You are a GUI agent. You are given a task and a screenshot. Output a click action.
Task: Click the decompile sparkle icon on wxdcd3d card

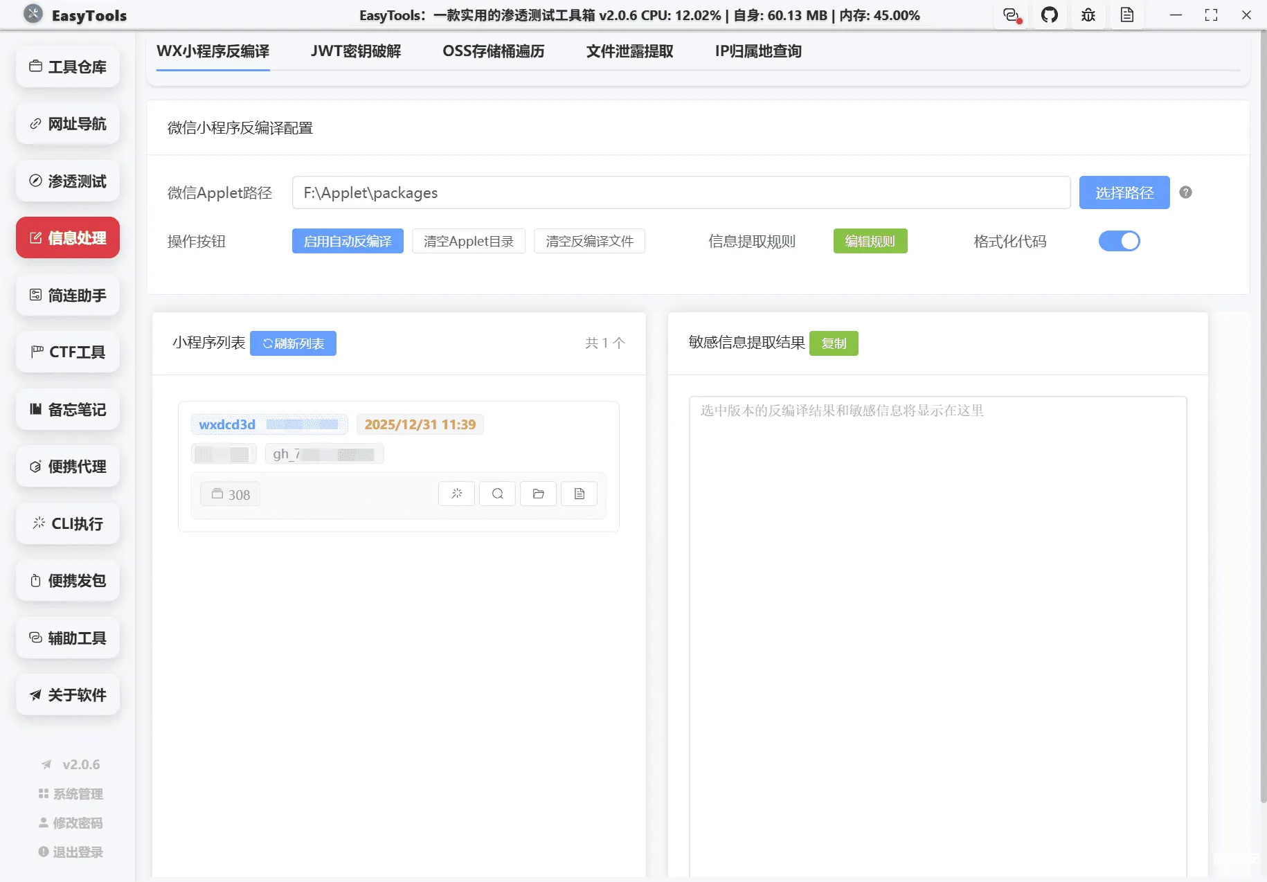(x=456, y=494)
